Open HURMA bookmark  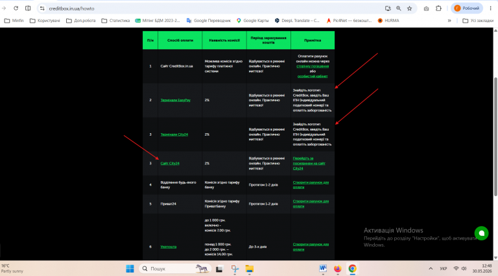[388, 21]
